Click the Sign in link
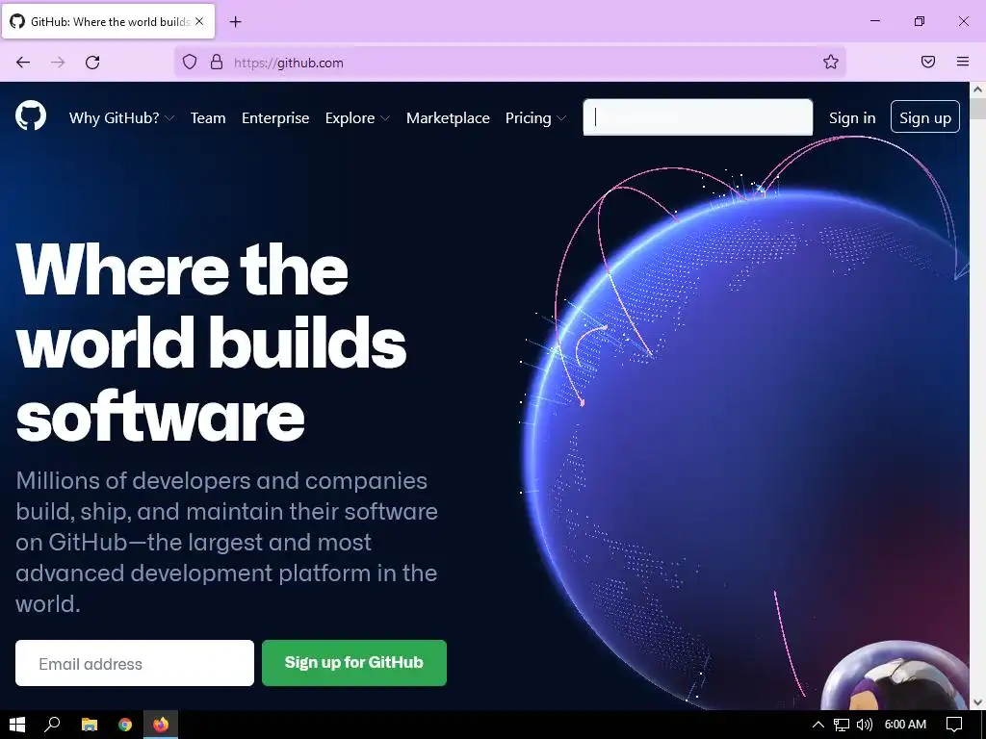Screen dimensions: 986x739 coord(852,118)
